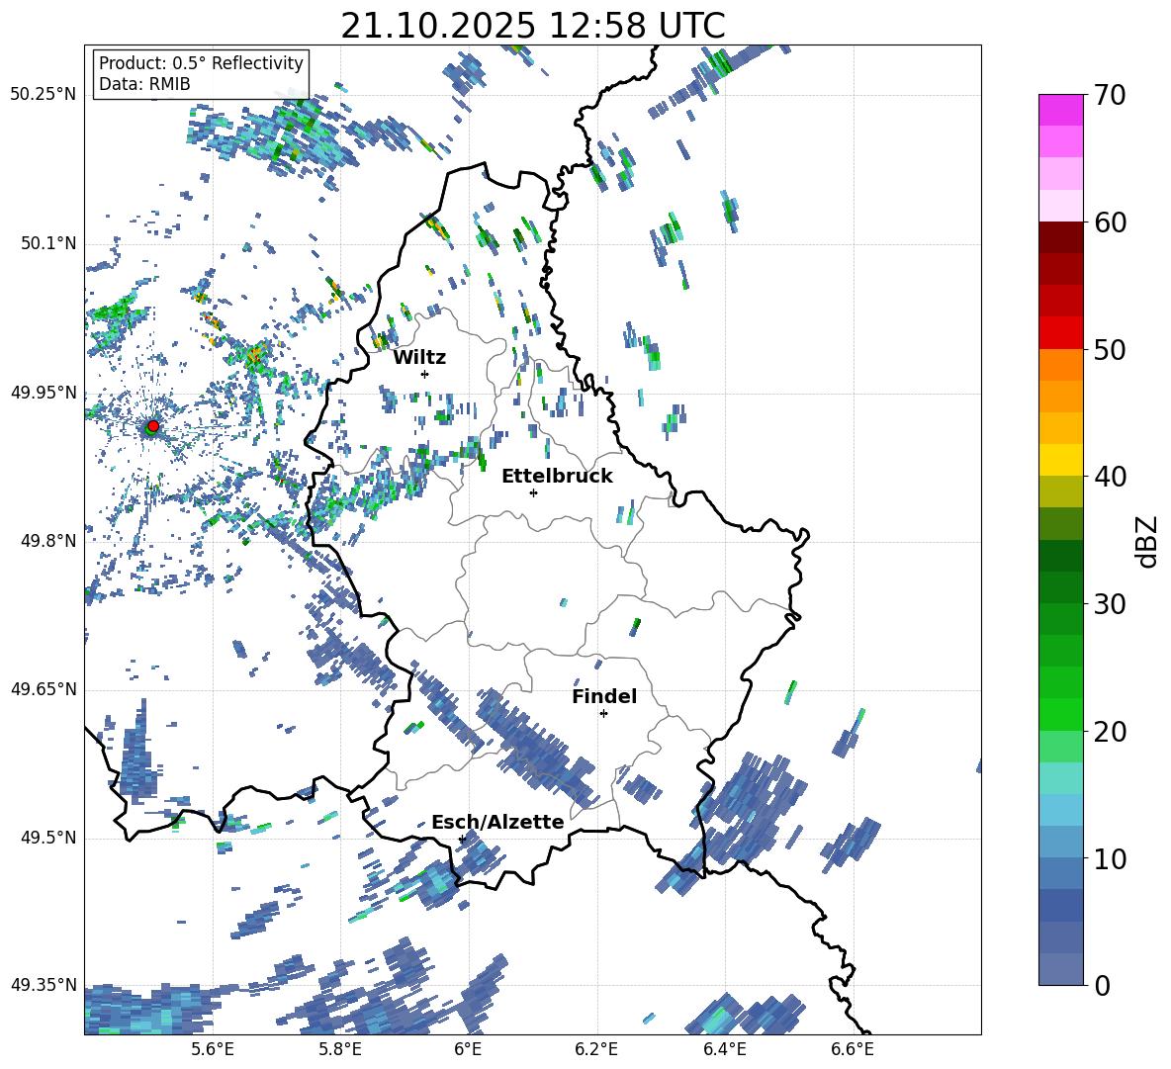Click the colorbar tick label 10
This screenshot has height=1069, width=1171.
point(1110,858)
